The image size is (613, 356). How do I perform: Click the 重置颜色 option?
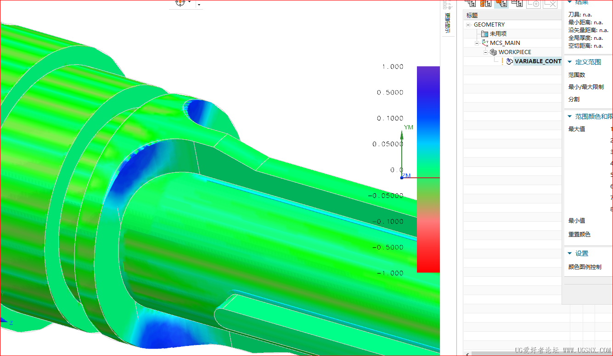pyautogui.click(x=579, y=235)
